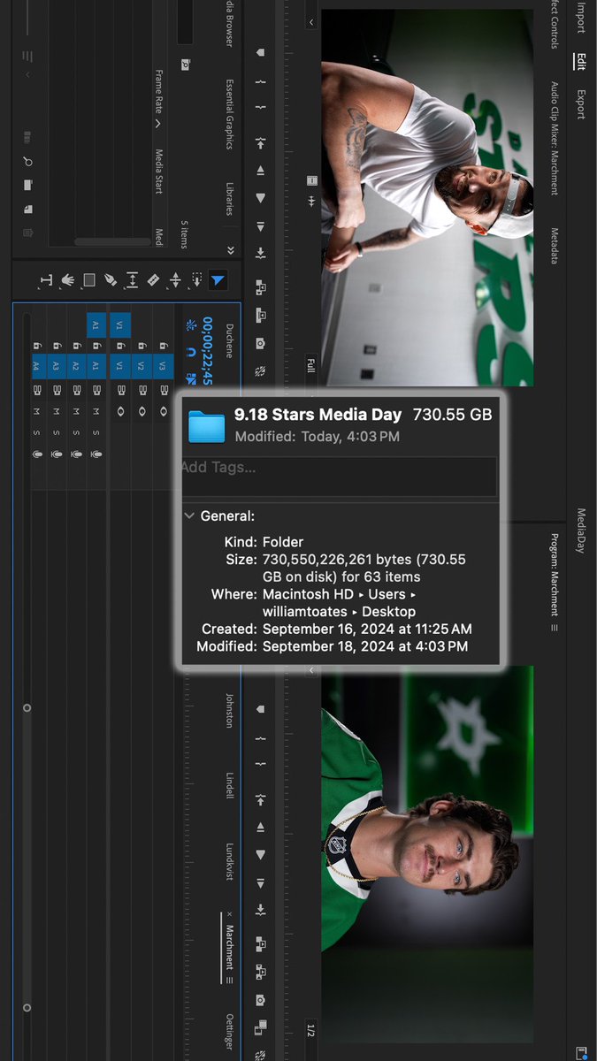Toggle sync lock for track A4

click(x=36, y=389)
